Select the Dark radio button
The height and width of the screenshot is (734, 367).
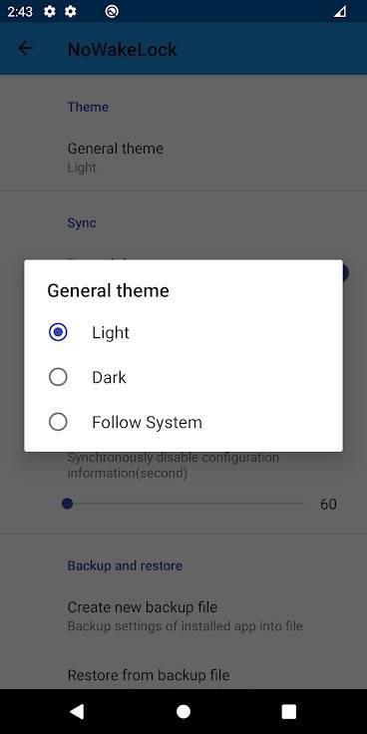click(58, 377)
